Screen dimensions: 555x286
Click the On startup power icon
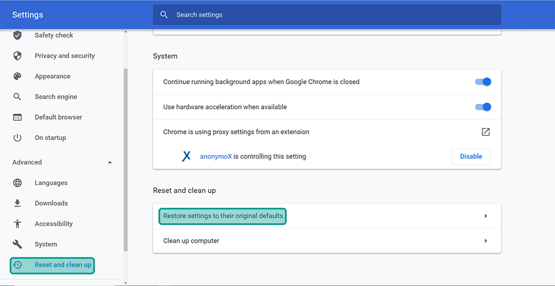pos(18,138)
